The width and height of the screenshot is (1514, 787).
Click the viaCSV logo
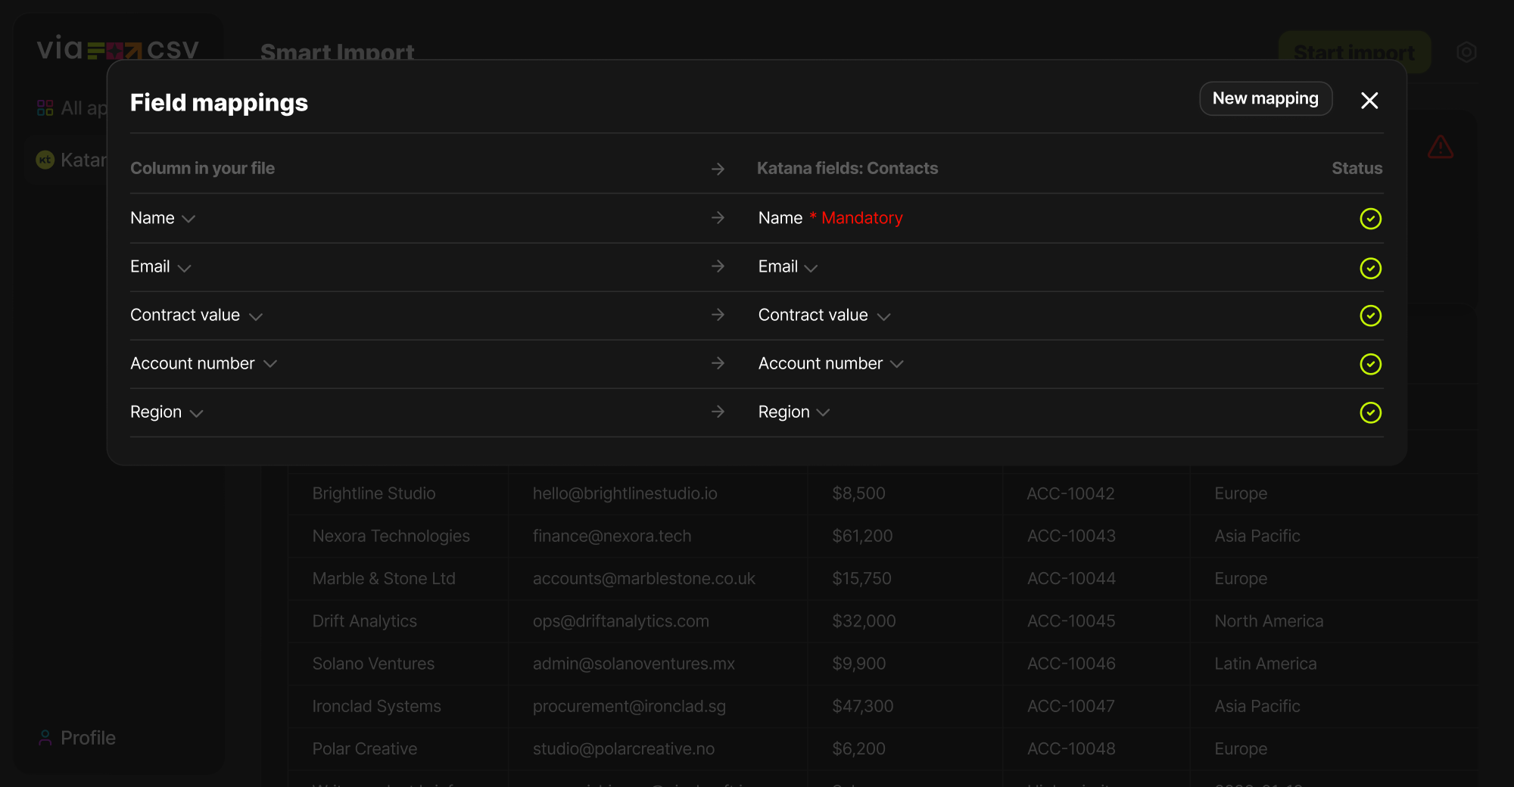(x=118, y=49)
